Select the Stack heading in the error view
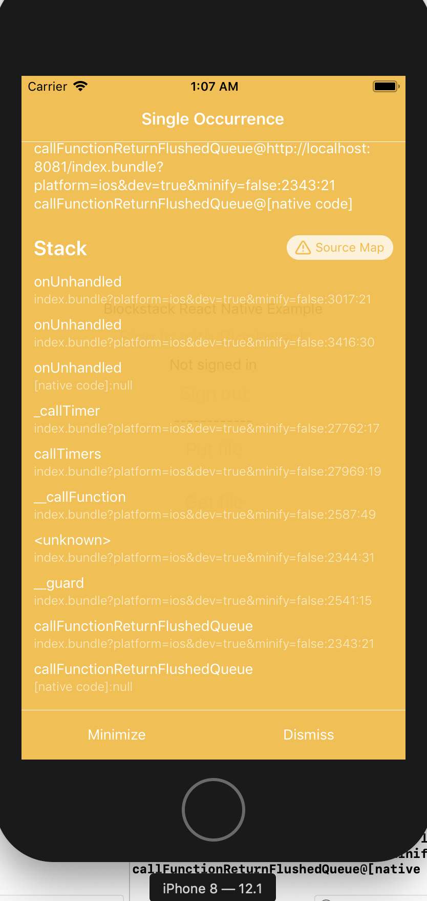The width and height of the screenshot is (427, 901). [x=60, y=248]
